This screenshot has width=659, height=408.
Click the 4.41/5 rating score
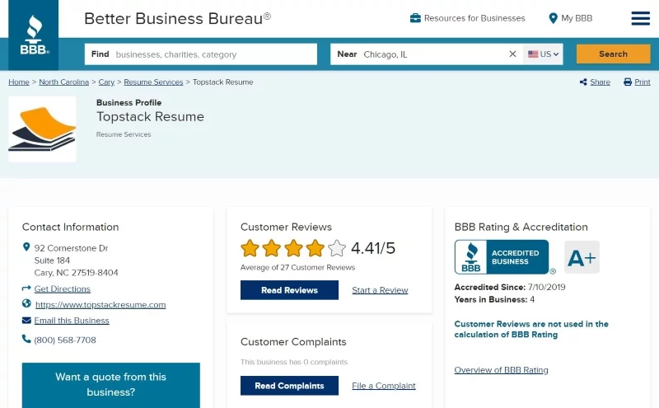tap(373, 248)
